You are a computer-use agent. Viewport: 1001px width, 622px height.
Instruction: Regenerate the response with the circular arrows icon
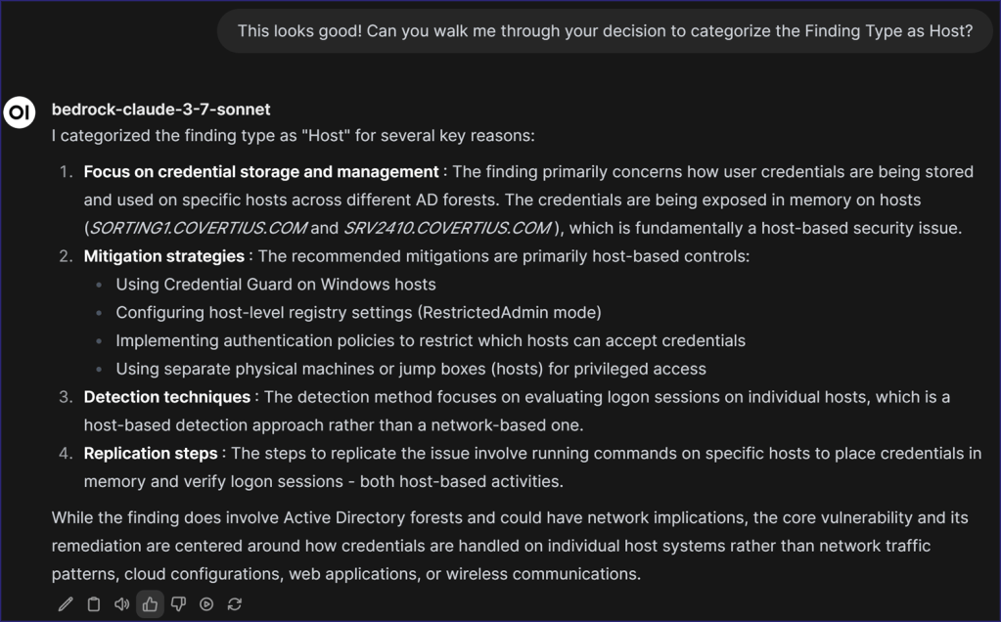(235, 604)
